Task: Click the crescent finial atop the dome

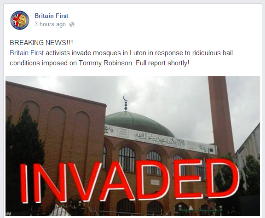Action: [x=125, y=103]
